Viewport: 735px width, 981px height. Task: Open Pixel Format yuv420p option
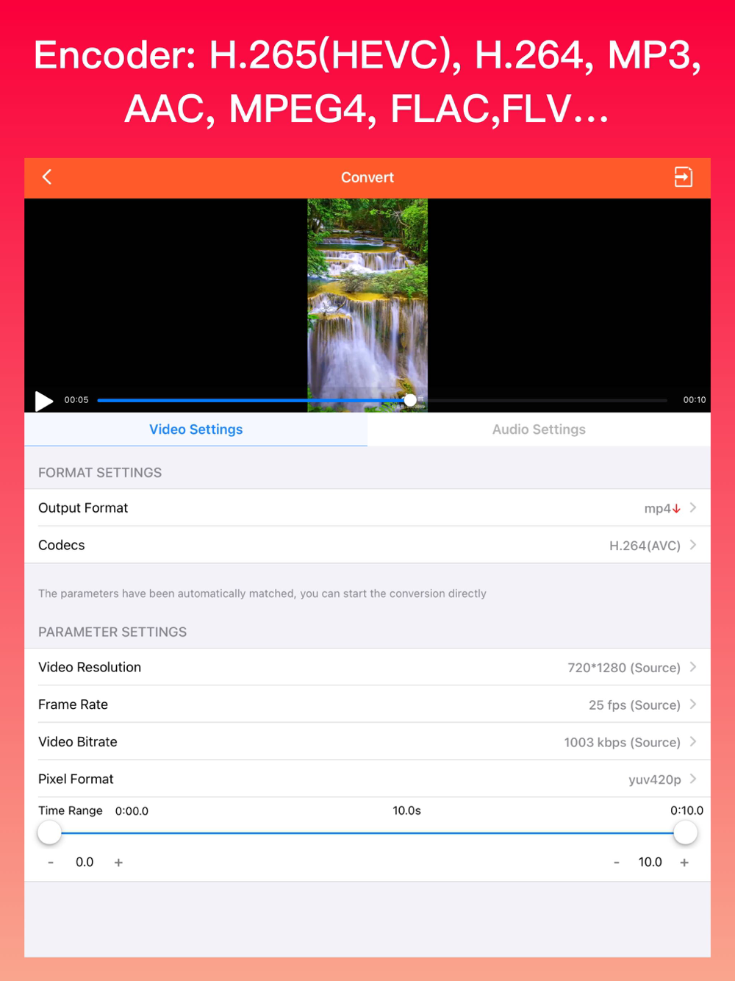pyautogui.click(x=367, y=780)
